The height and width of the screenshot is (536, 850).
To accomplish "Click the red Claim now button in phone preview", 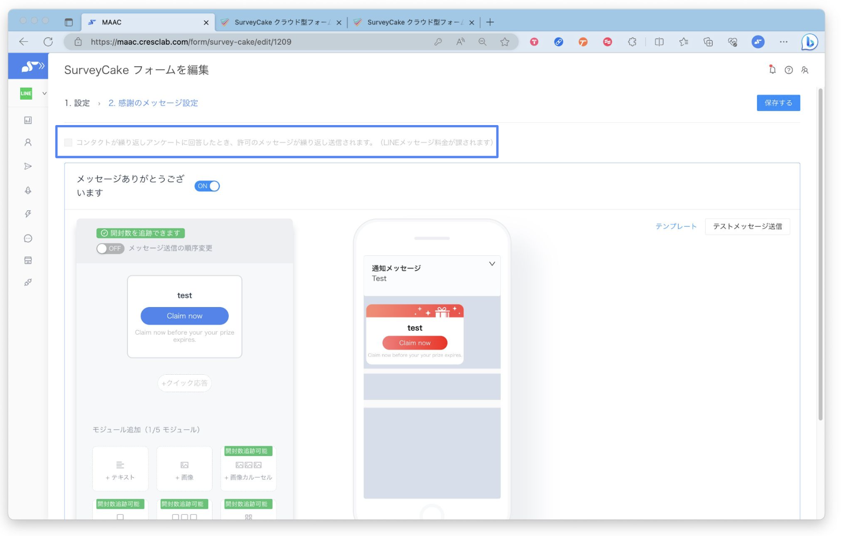I will point(415,343).
